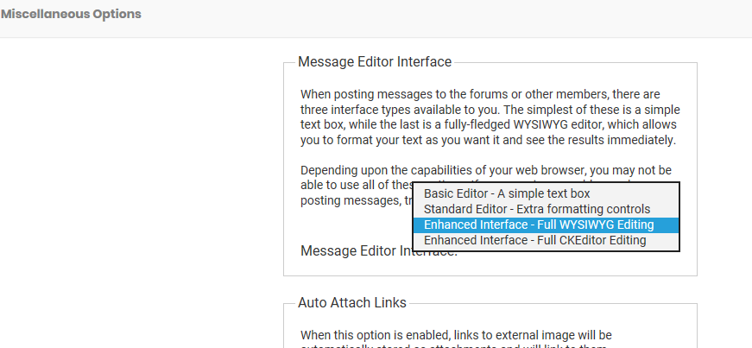Click the paragraph starting "When posting messages"
Image resolution: width=752 pixels, height=348 pixels.
coord(489,117)
